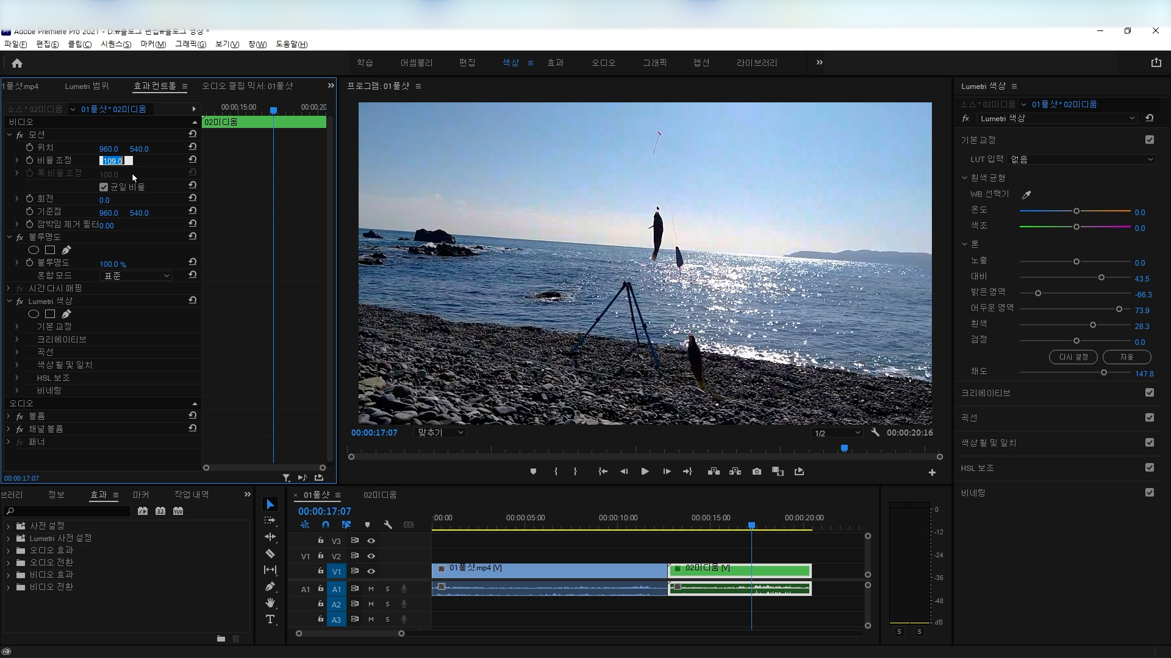This screenshot has height=658, width=1171.
Task: Uncheck the 균일 비율 checkbox
Action: (x=104, y=187)
